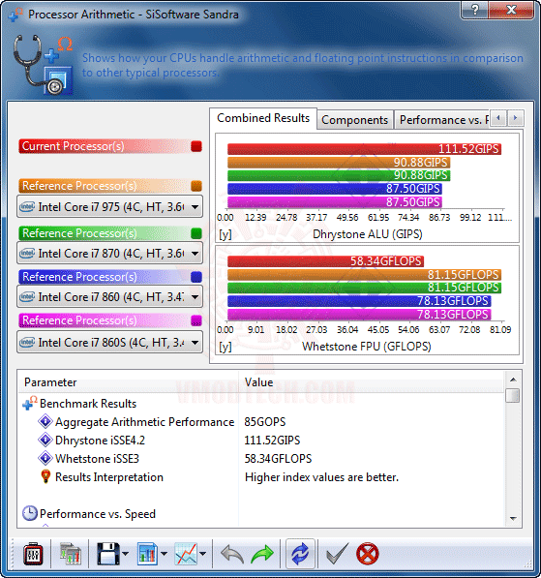
Task: Switch to the Performance vs. tab
Action: tap(442, 120)
